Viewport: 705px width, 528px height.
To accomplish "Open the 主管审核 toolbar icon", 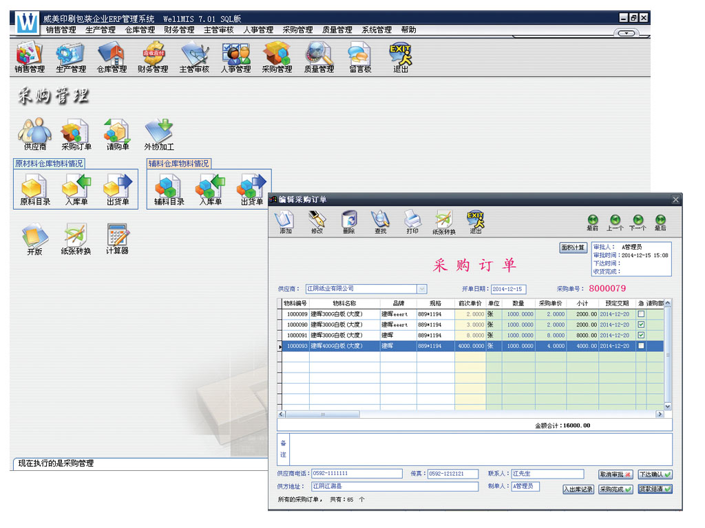I will (194, 56).
